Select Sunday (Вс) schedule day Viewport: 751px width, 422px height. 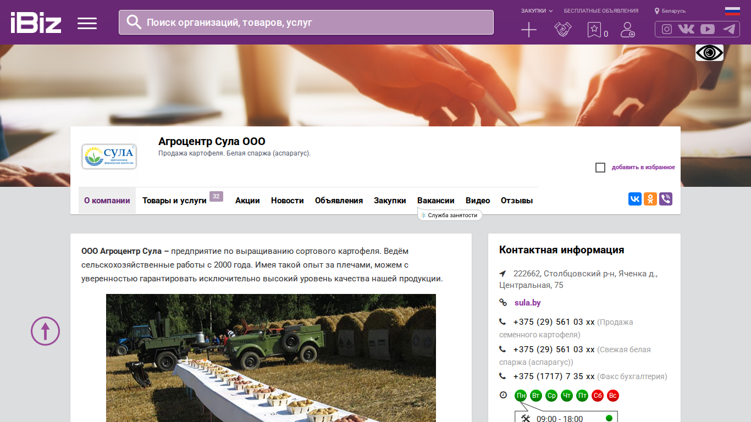coord(613,396)
